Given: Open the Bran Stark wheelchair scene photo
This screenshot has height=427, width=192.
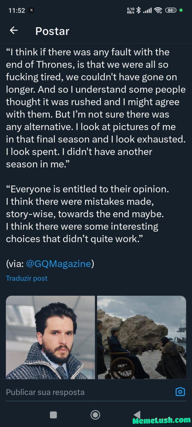Looking at the screenshot, I should pyautogui.click(x=141, y=337).
